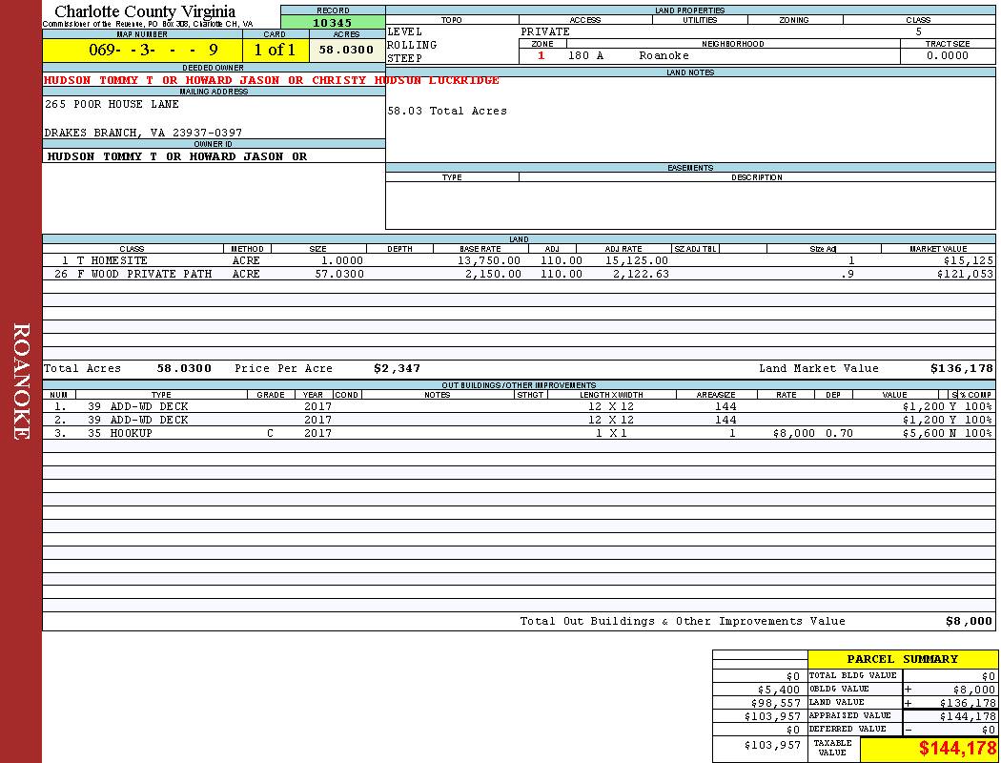Viewport: 1001px width, 763px height.
Task: Click the outbuildings total value $8,000
Action: tap(968, 621)
